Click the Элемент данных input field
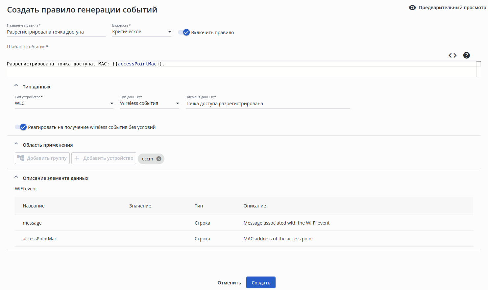Viewport: 488px width, 290px height. pyautogui.click(x=268, y=104)
